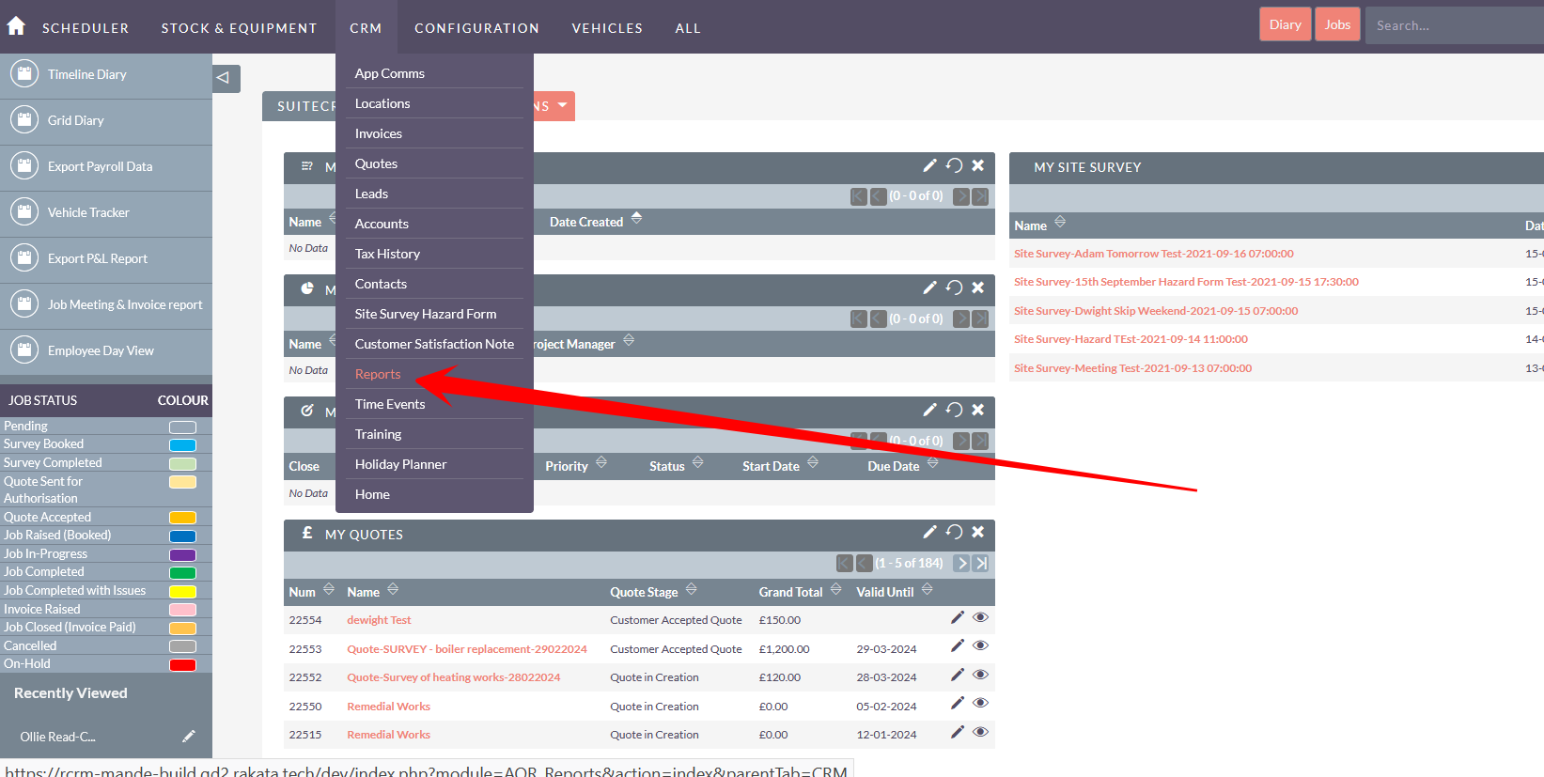
Task: View details of quote 22553 eye icon
Action: click(x=980, y=645)
